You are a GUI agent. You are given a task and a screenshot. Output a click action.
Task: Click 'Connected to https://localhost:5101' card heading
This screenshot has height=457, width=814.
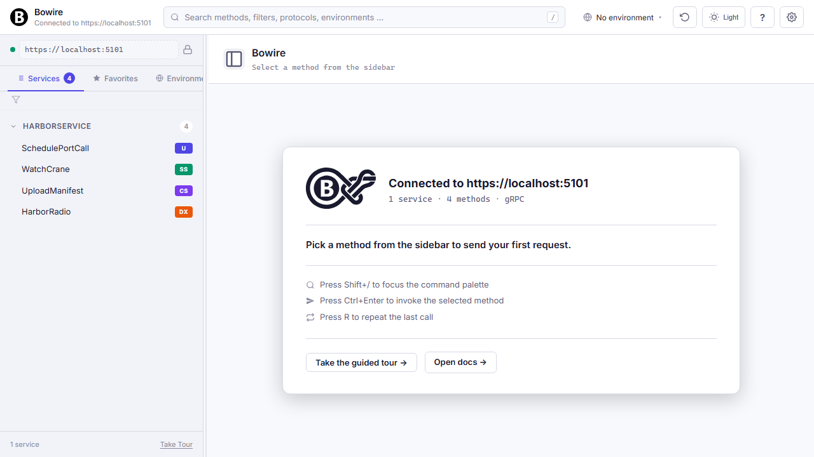(488, 183)
